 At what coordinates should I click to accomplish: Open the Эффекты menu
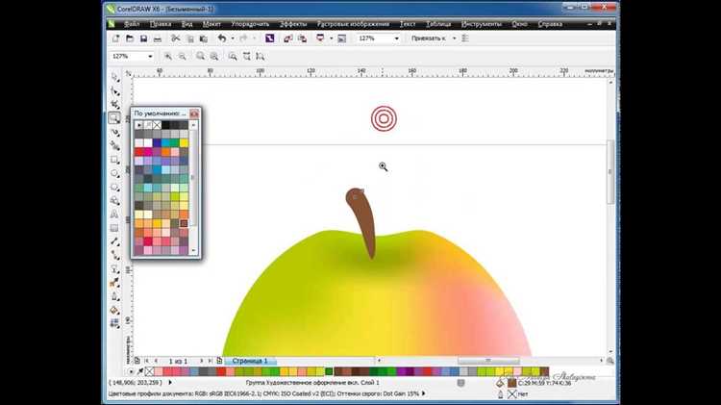click(293, 24)
